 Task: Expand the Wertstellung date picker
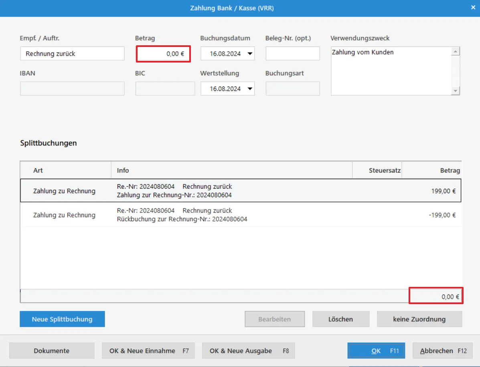[250, 89]
